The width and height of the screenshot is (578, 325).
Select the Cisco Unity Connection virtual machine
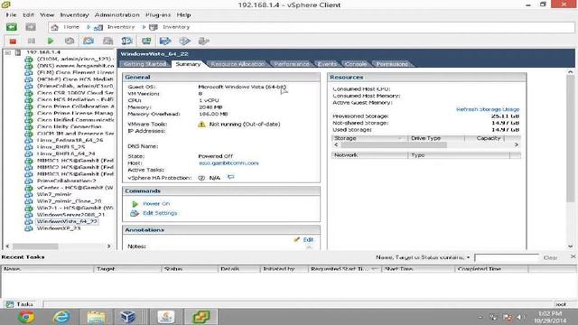tap(69, 126)
